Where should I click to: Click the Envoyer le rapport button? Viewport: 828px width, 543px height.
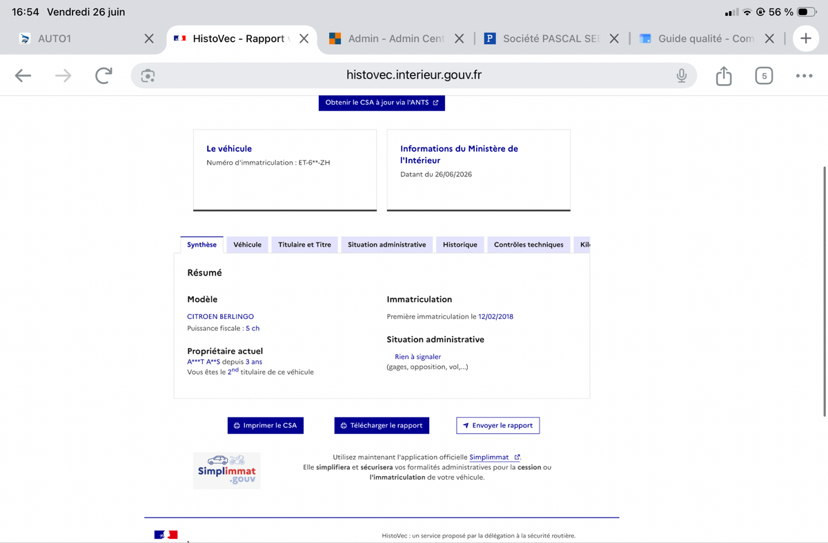[497, 425]
